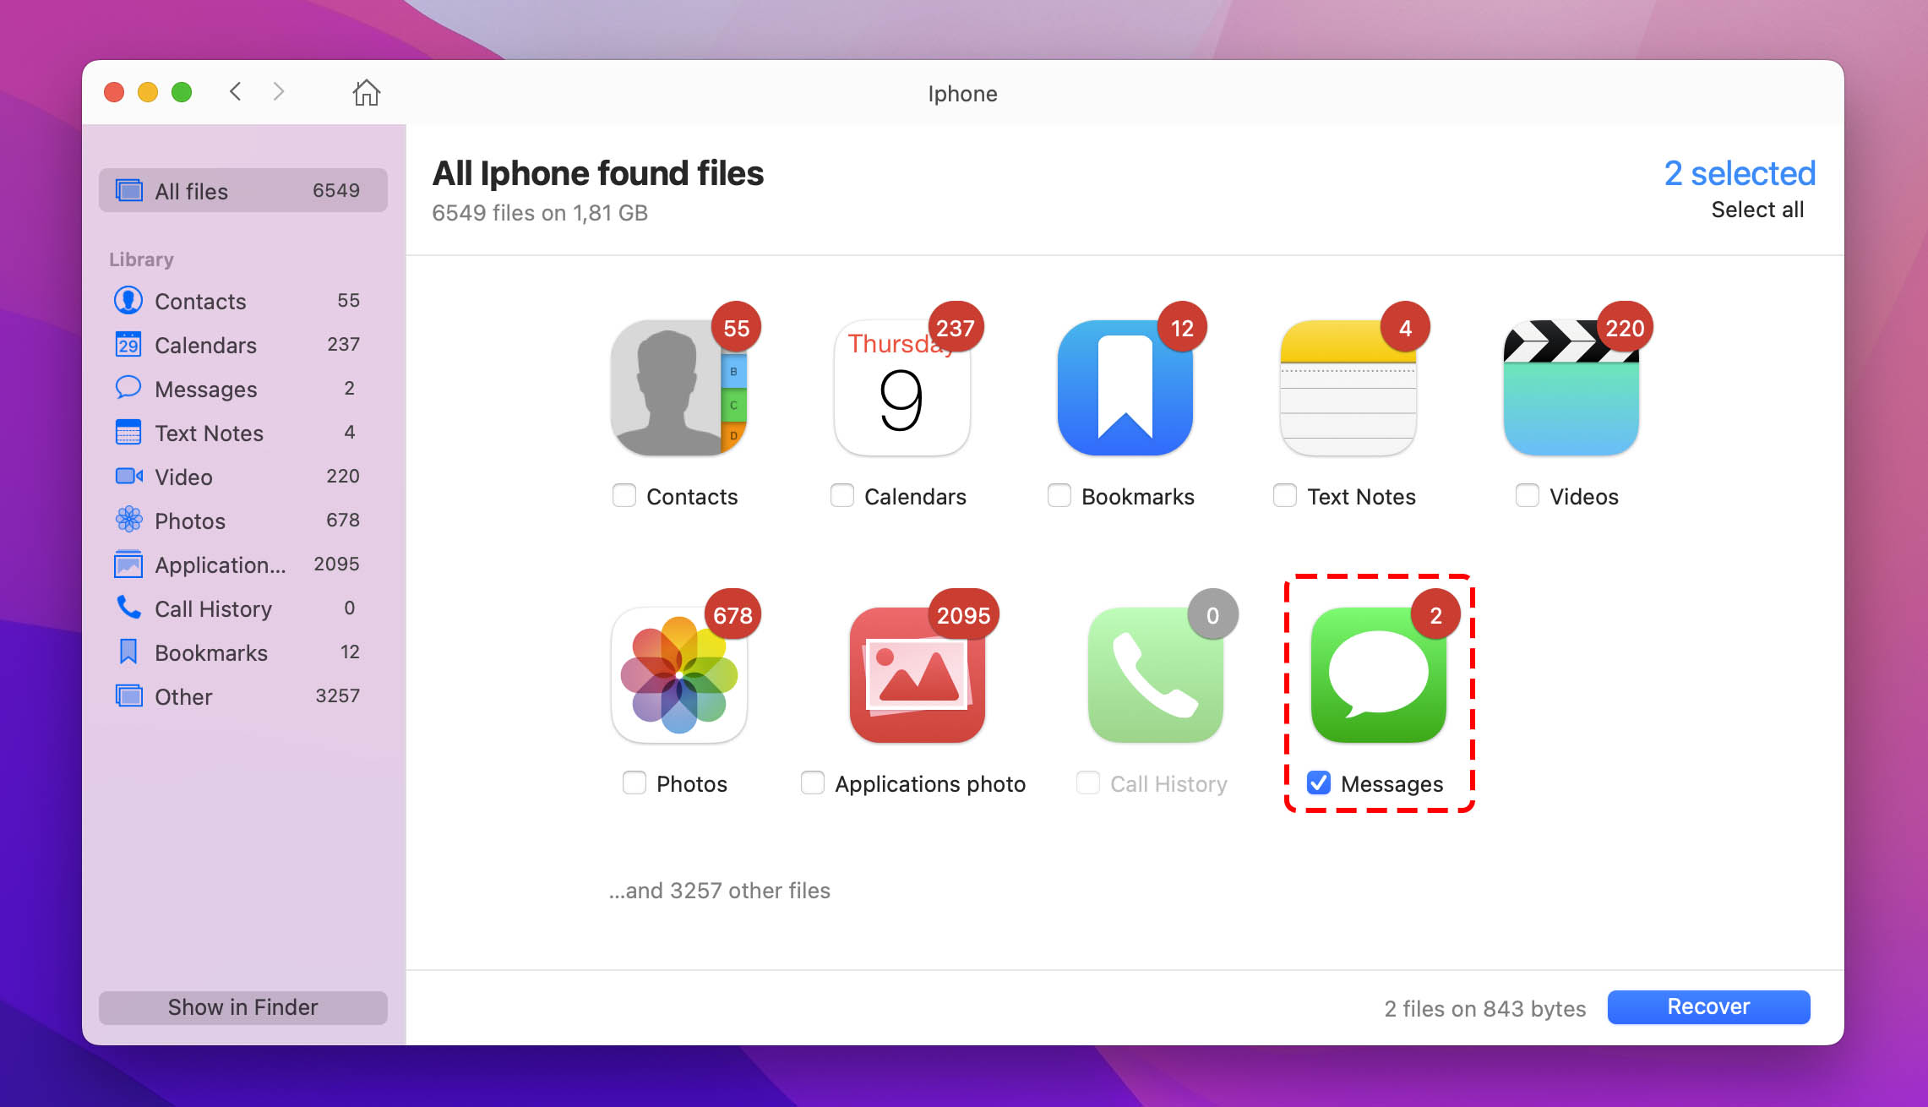Click the Recover button
Viewport: 1928px width, 1107px height.
(x=1708, y=1006)
